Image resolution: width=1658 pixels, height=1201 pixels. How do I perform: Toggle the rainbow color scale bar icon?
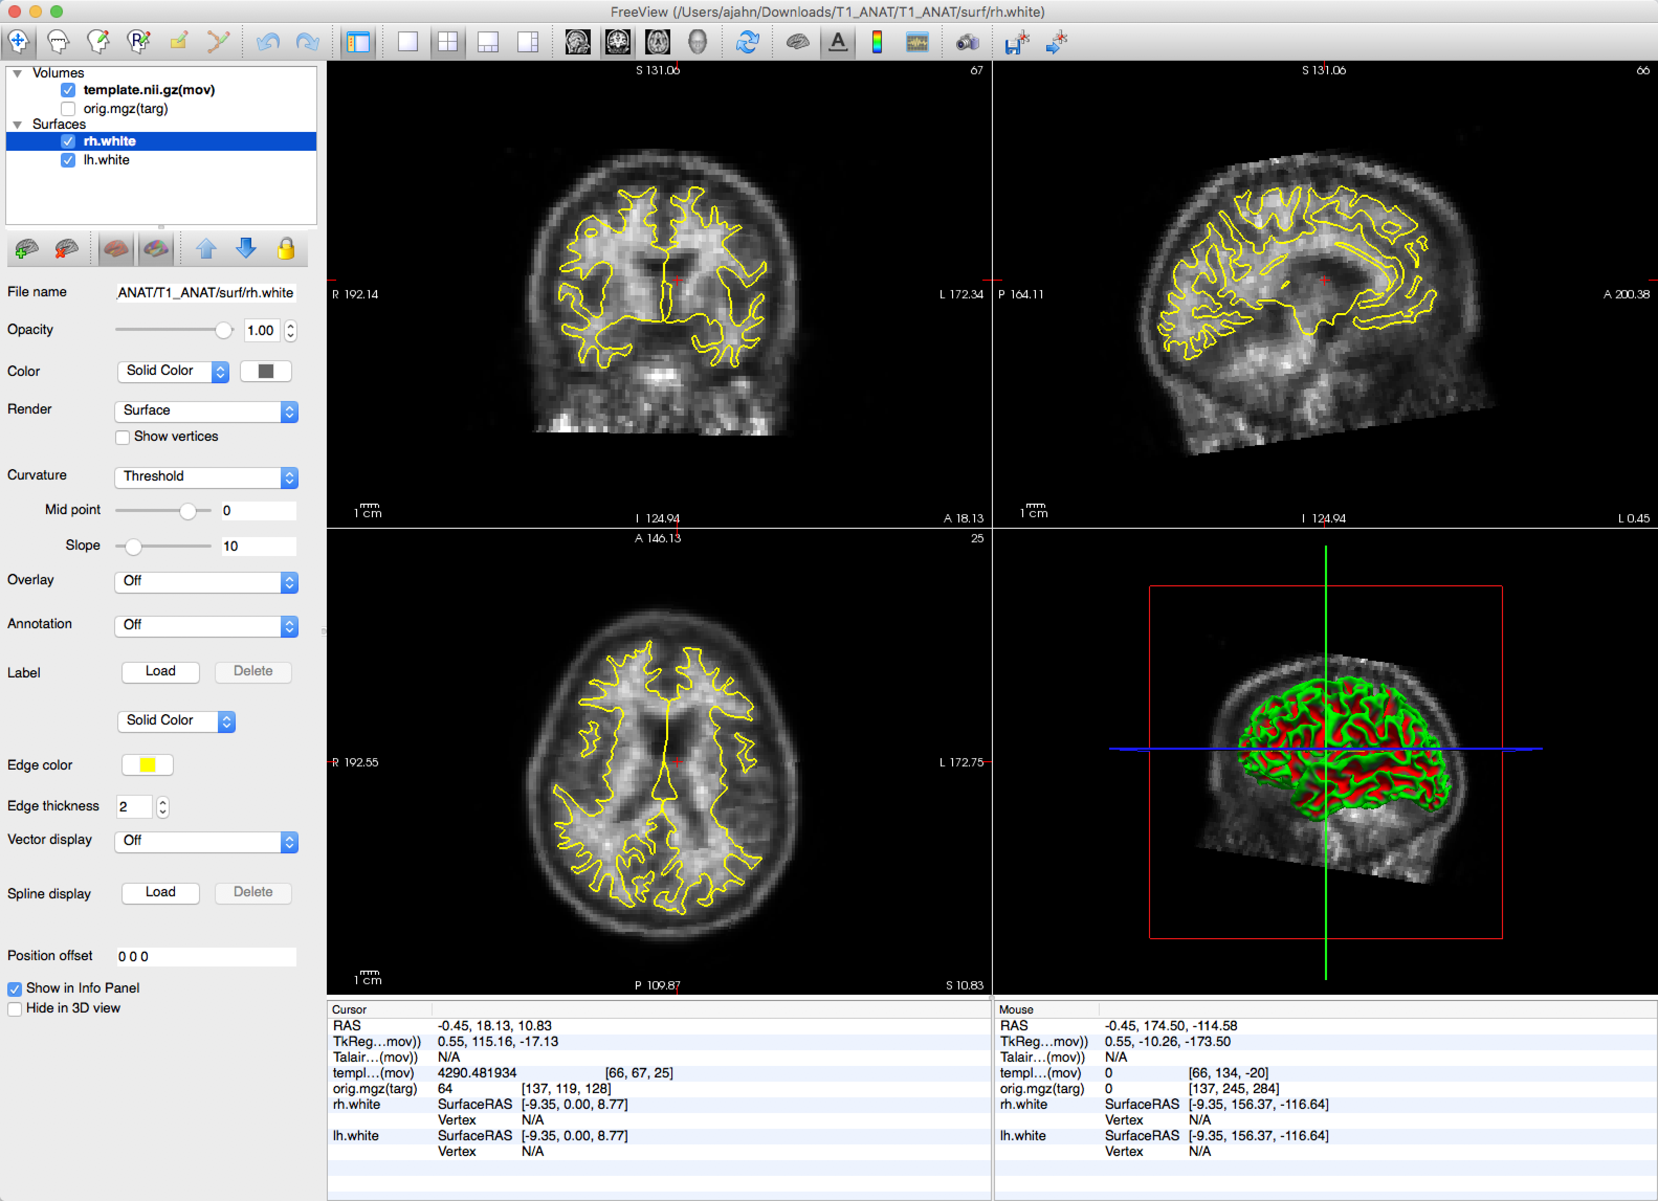pos(877,42)
